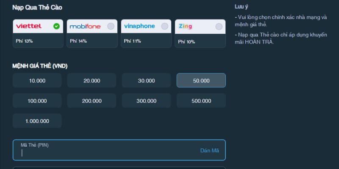Click the green checkmark on Viettel

[x=57, y=26]
